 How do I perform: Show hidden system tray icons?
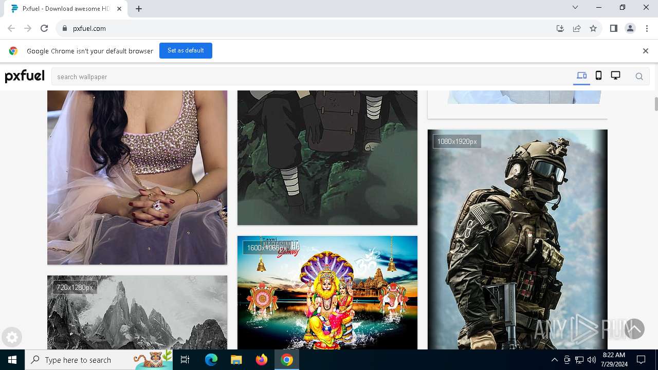pos(554,360)
